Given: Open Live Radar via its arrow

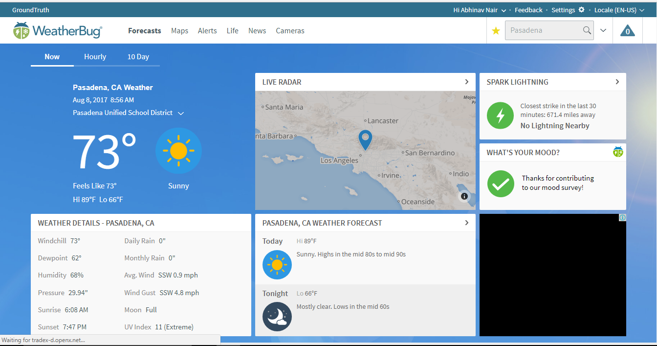Looking at the screenshot, I should pos(467,82).
